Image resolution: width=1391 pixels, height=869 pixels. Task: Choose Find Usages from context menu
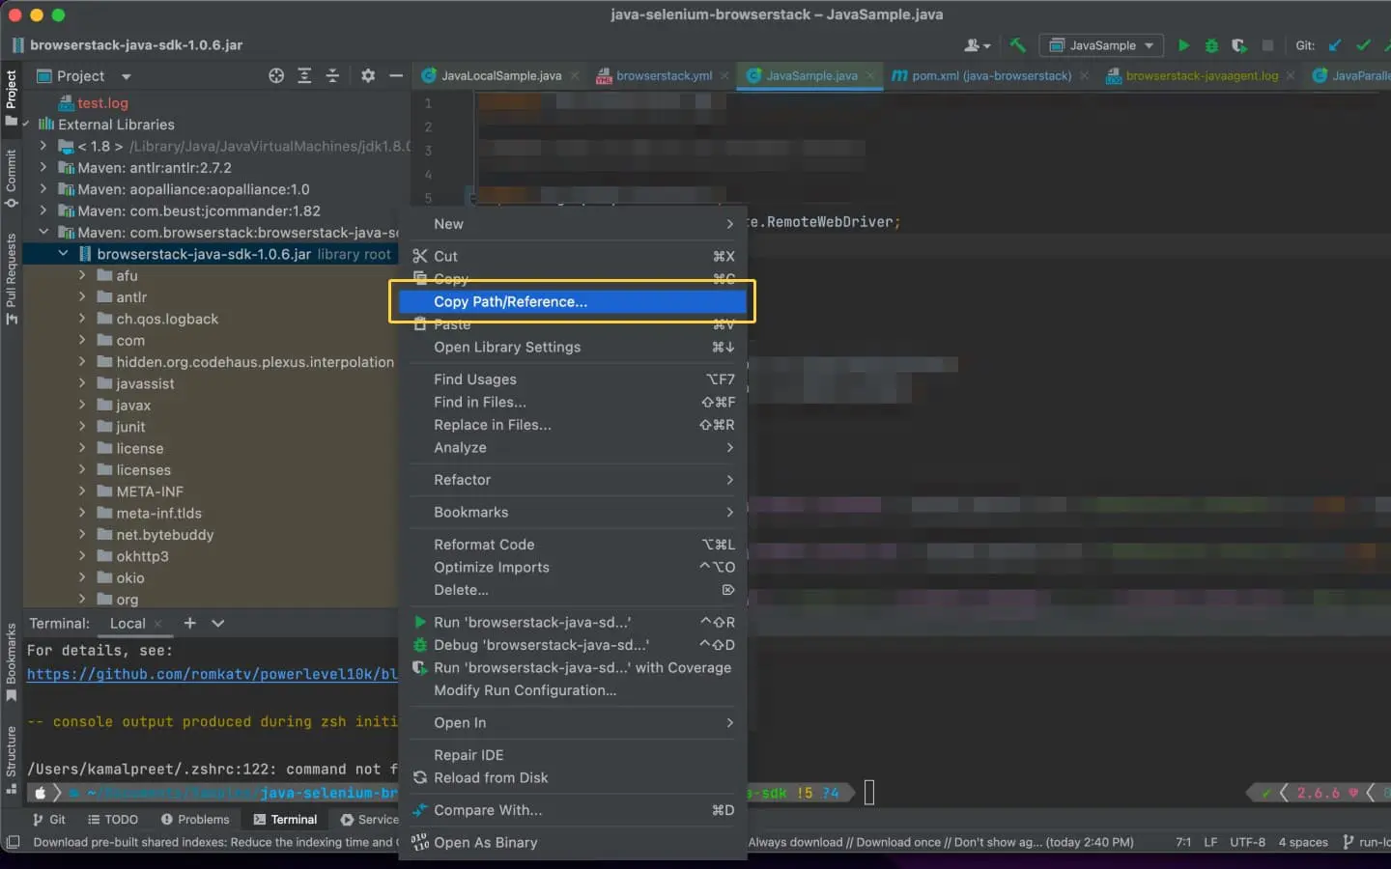pyautogui.click(x=475, y=379)
